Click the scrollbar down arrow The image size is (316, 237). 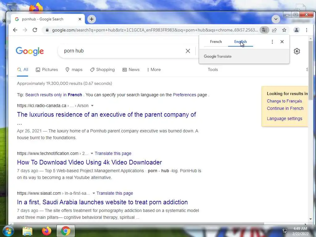click(310, 219)
